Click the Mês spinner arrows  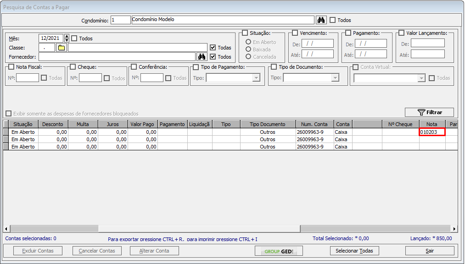click(x=67, y=38)
